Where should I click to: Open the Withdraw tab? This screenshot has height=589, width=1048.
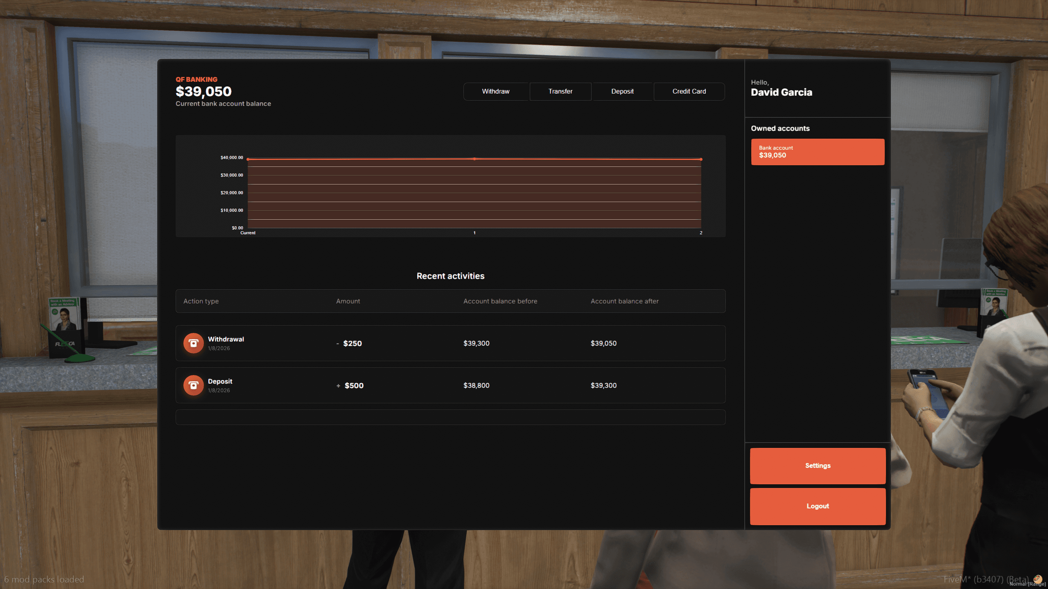[496, 91]
